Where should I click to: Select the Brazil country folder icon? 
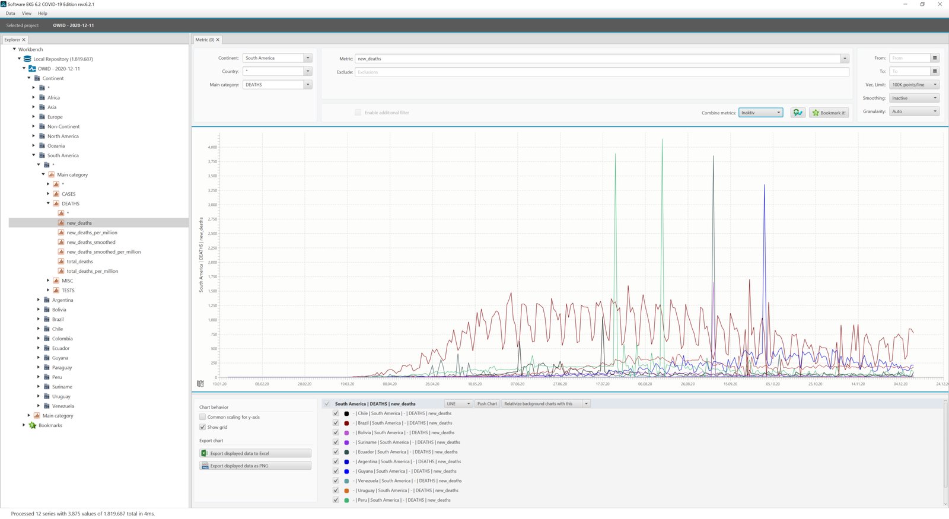pos(47,319)
